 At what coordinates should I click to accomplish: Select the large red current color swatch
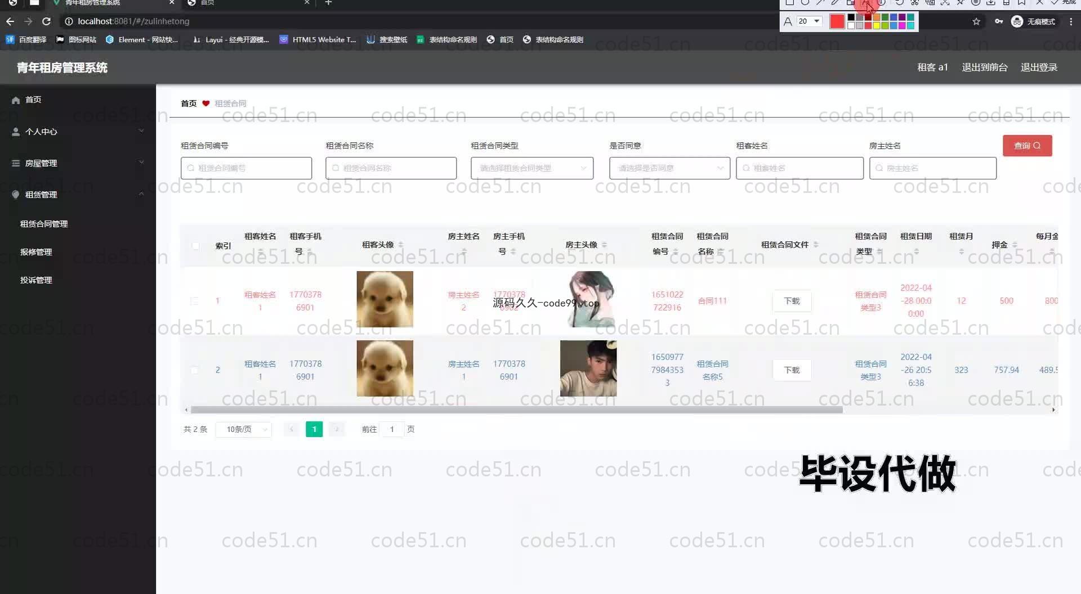pos(837,21)
